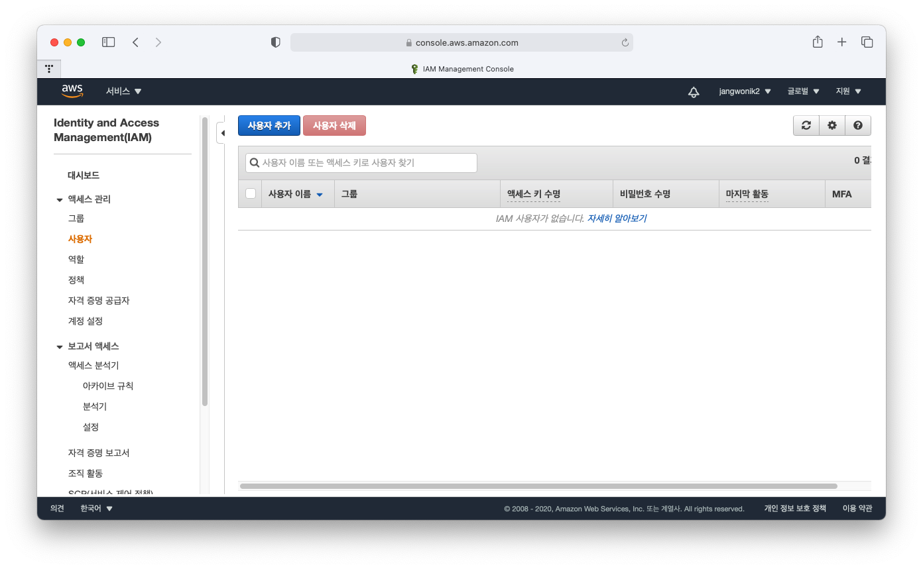Viewport: 923px width, 569px height.
Task: Select 사용자 in the sidebar
Action: [x=80, y=239]
